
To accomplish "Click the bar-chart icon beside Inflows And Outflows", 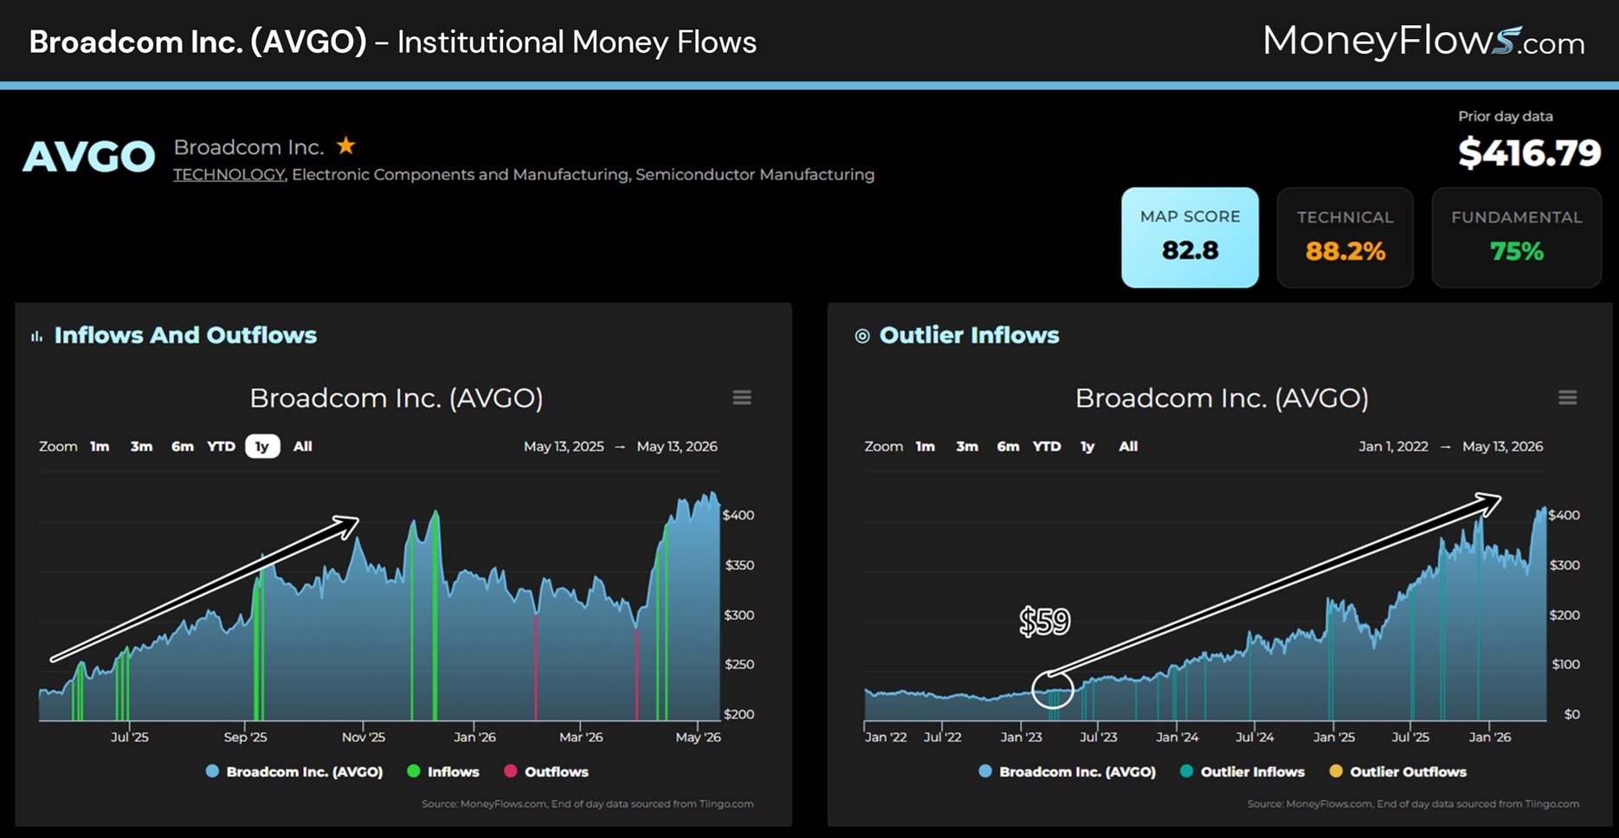I will (36, 336).
